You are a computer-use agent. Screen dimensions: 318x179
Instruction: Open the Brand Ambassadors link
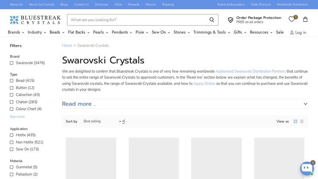point(231,4)
